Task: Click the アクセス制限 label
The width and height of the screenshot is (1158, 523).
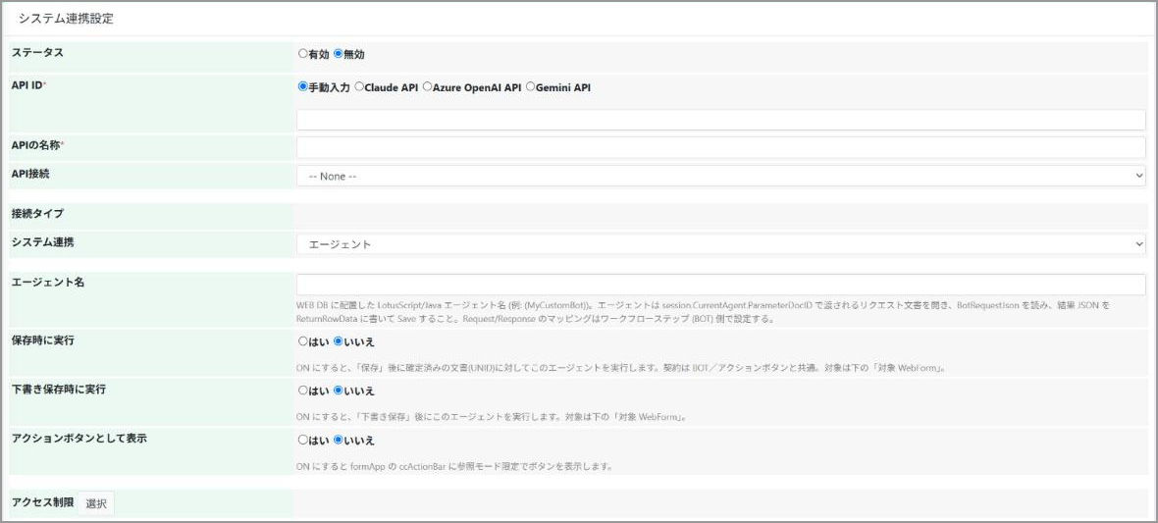Action: pos(43,502)
